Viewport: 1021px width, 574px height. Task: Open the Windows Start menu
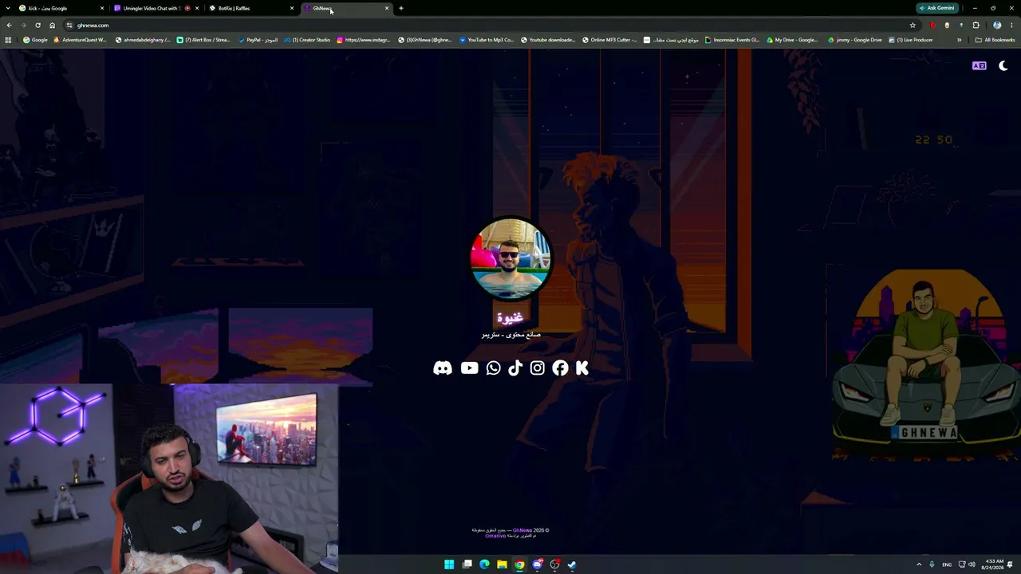coord(449,564)
